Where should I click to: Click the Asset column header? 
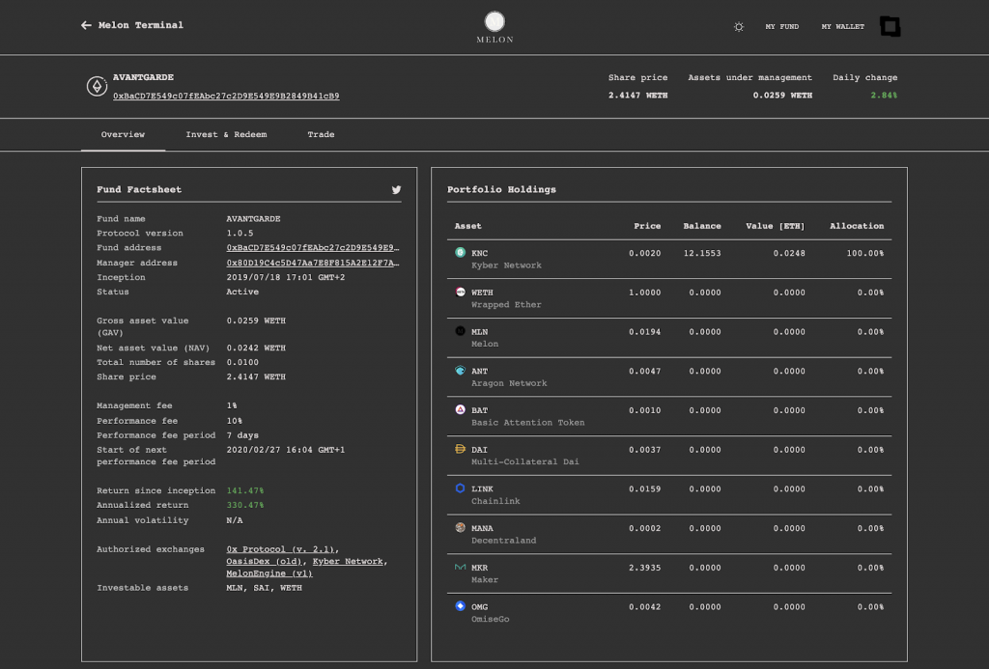(468, 226)
